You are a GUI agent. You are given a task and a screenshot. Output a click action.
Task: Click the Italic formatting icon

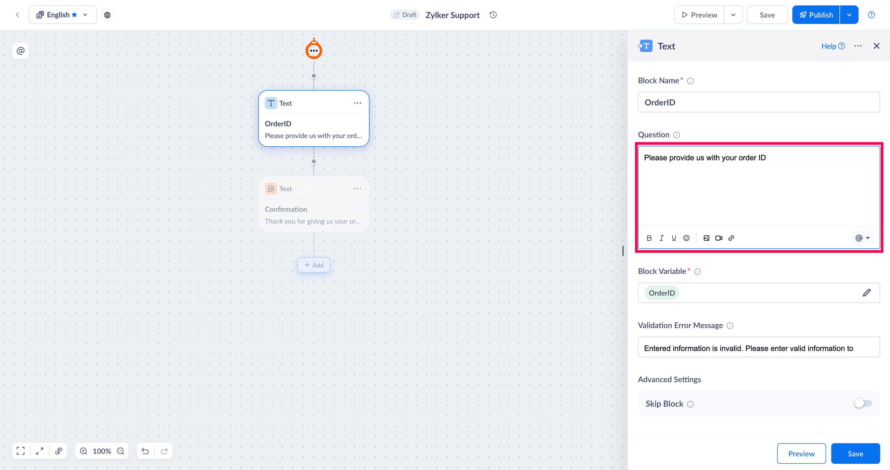[661, 238]
